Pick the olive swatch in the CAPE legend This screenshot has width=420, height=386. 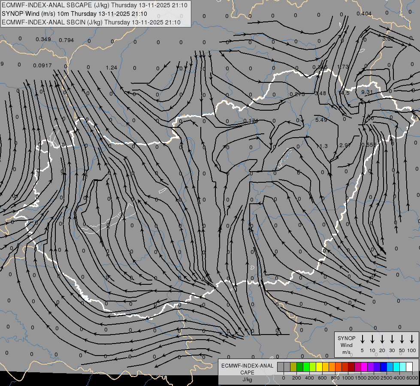pos(293,367)
